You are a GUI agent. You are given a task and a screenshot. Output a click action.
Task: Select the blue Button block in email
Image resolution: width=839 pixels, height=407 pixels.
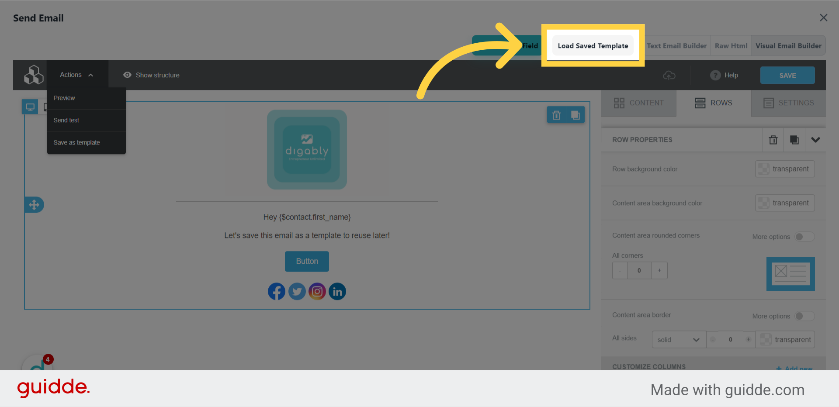307,261
